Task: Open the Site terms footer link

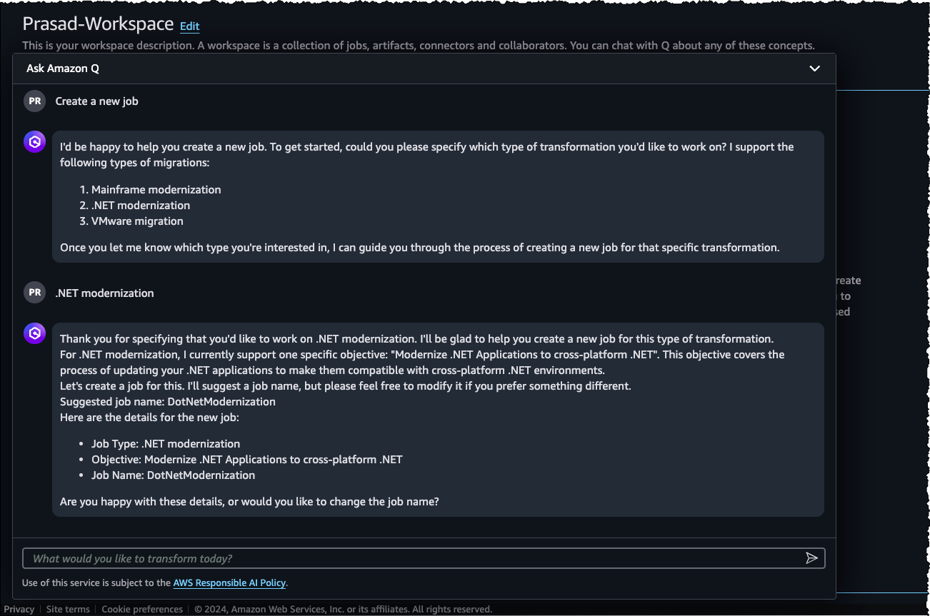Action: click(68, 610)
